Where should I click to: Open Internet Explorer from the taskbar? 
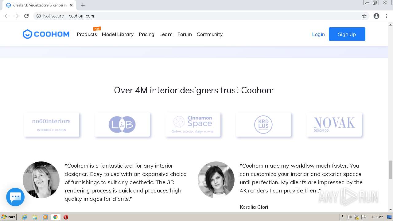pyautogui.click(x=25, y=217)
